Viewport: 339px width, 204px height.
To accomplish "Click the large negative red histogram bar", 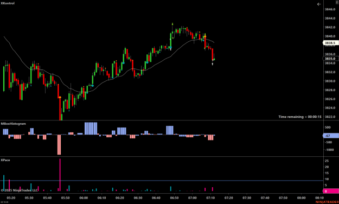I will click(59, 145).
